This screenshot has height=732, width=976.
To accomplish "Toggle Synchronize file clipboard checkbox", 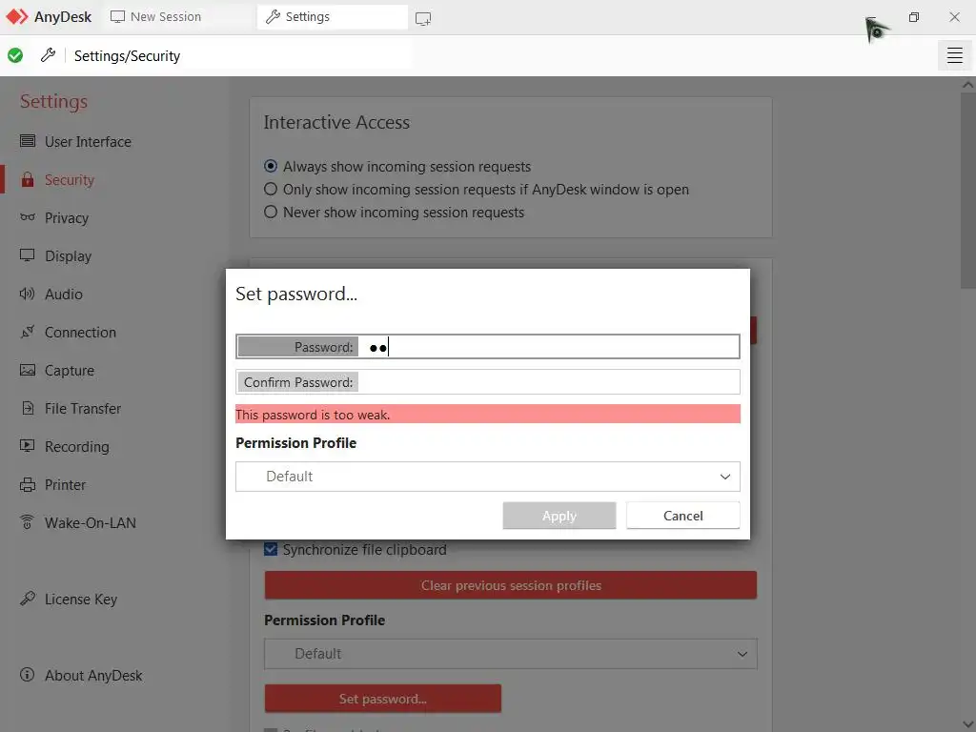I will coord(270,549).
